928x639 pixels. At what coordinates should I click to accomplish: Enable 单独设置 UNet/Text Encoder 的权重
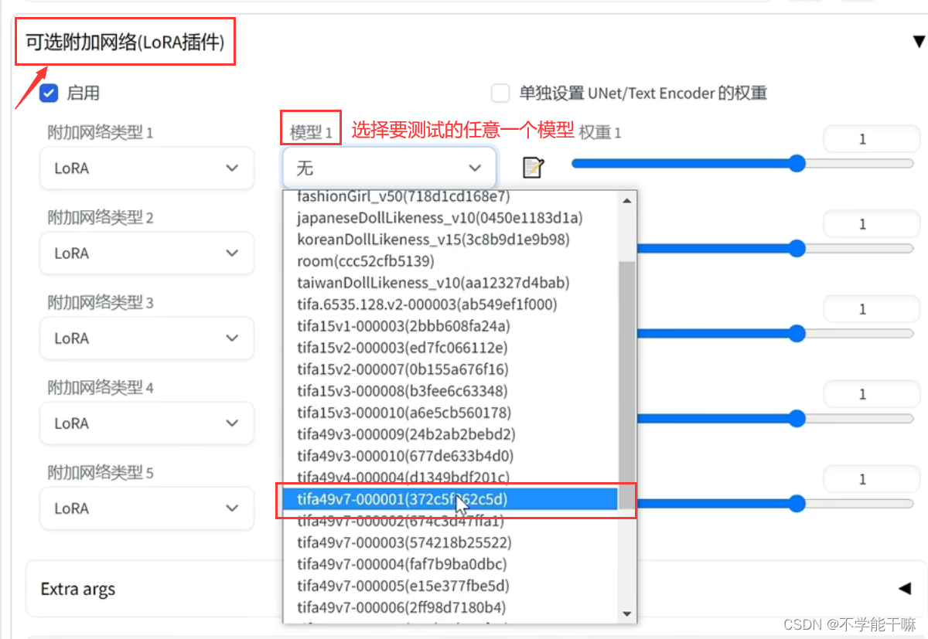[500, 93]
